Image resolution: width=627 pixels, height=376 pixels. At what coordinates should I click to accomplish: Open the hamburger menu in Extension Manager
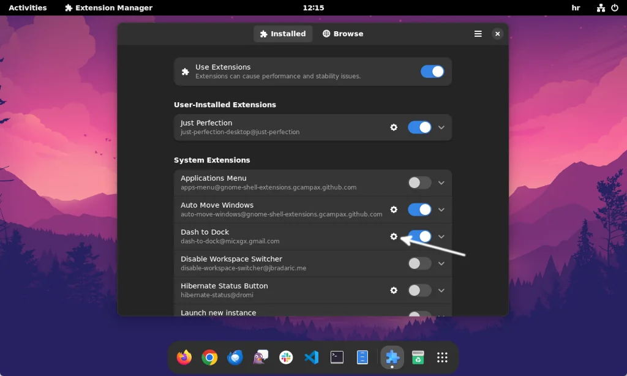click(478, 34)
